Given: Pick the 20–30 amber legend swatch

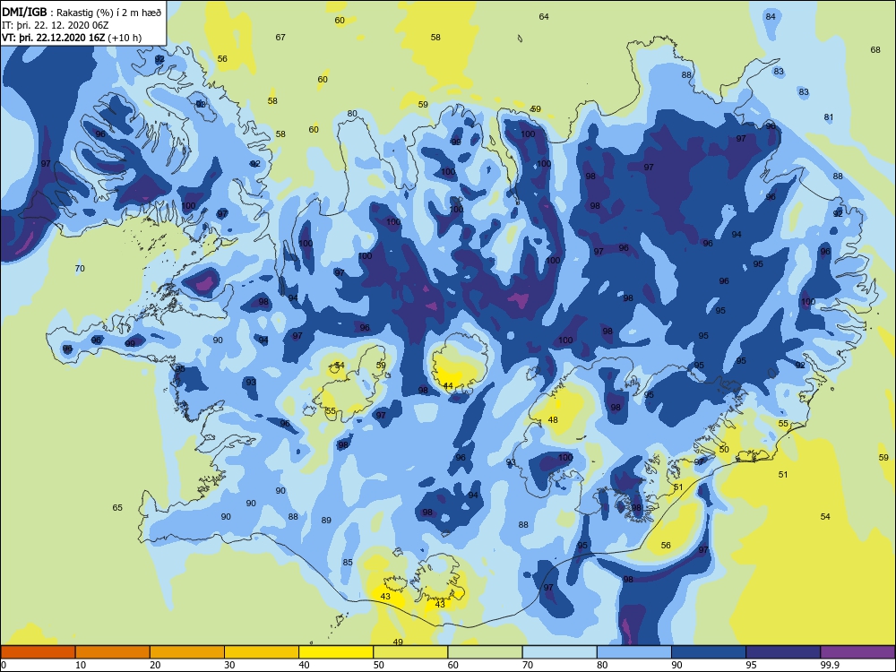Looking at the screenshot, I should click(187, 652).
